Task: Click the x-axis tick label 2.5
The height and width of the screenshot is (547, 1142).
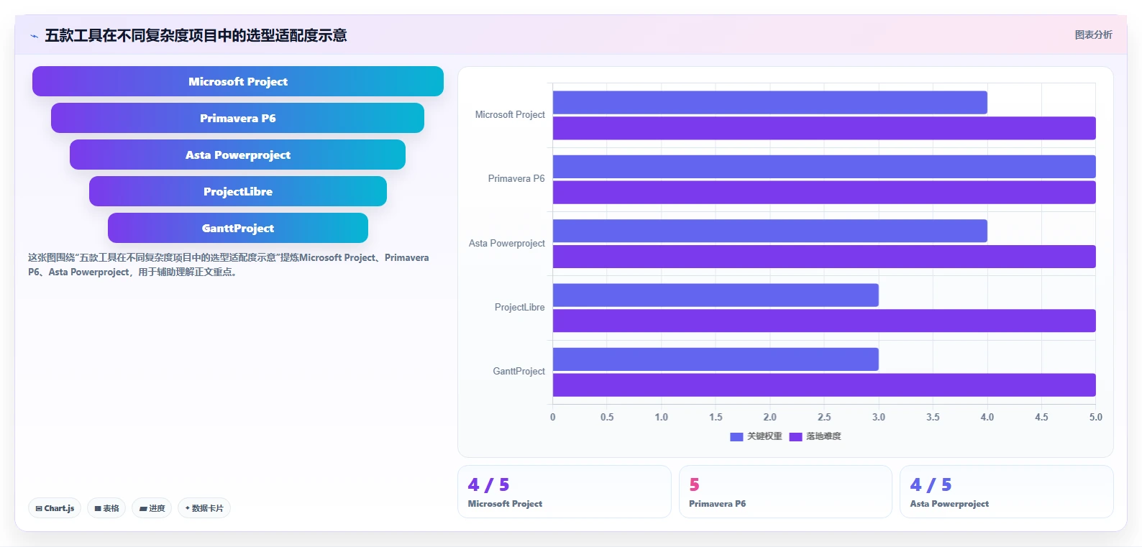Action: pyautogui.click(x=824, y=417)
